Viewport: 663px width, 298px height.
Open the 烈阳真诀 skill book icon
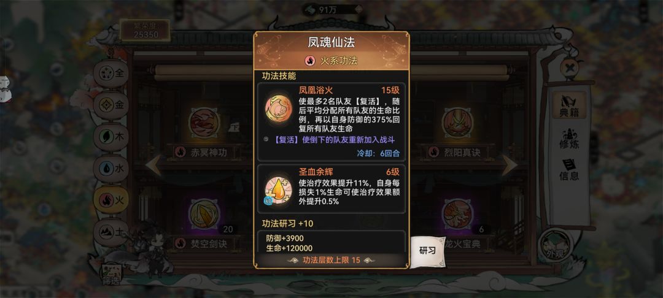(457, 123)
